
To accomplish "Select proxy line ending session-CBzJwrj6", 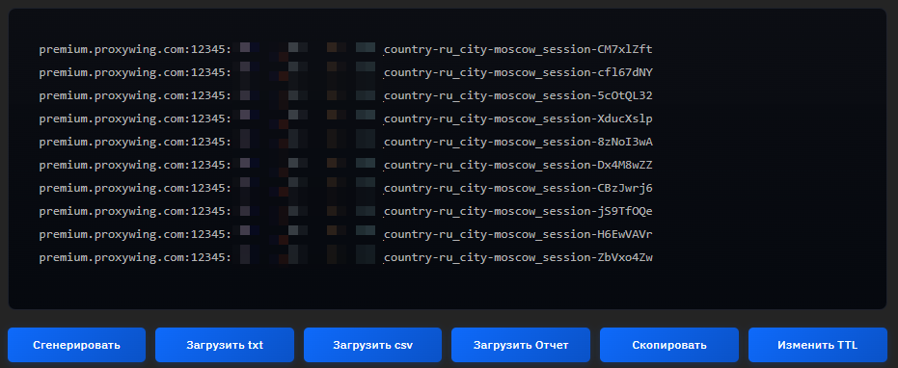I will 346,188.
